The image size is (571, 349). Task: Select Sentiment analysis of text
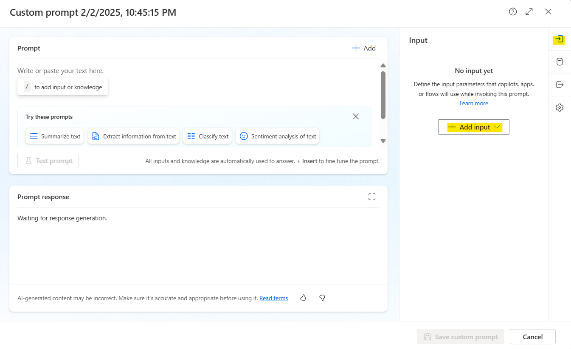[x=277, y=136]
